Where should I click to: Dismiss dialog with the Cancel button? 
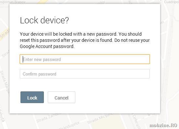coord(61,97)
